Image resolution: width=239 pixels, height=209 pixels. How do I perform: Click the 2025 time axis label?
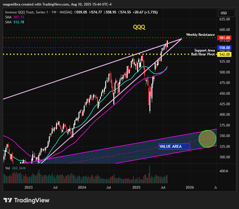(136, 187)
